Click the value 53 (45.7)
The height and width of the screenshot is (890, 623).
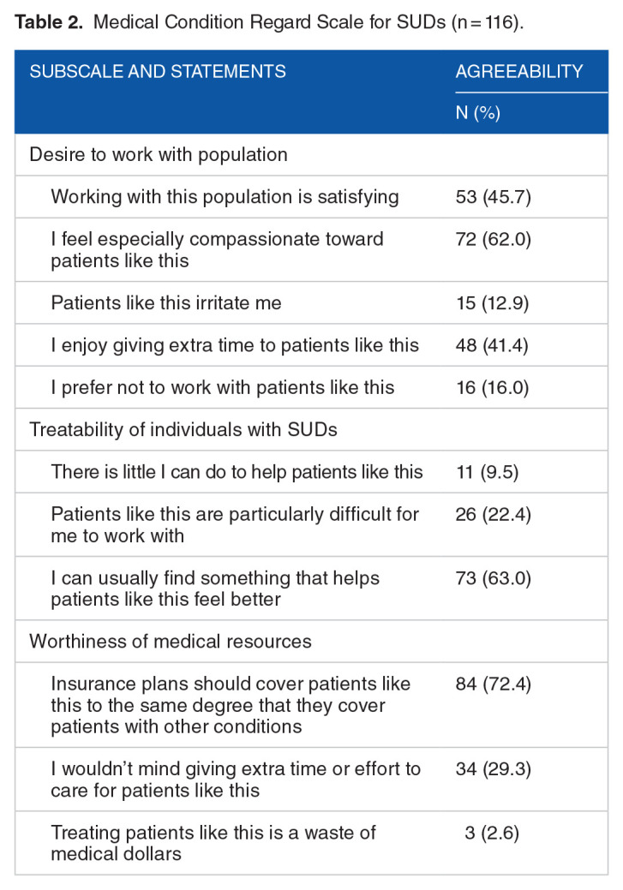(x=494, y=197)
